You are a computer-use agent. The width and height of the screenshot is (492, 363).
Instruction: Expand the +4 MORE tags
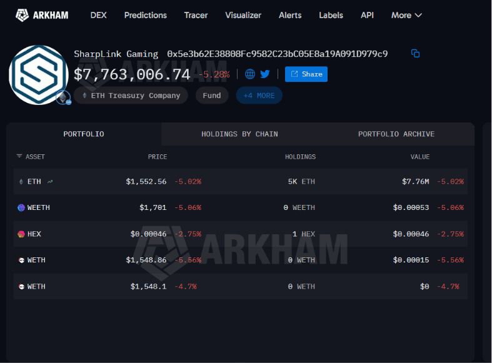coord(259,96)
